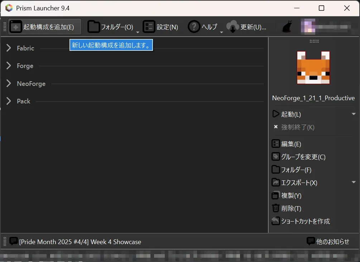
Task: Open the Launch (起動) dropdown arrow
Action: (x=354, y=114)
